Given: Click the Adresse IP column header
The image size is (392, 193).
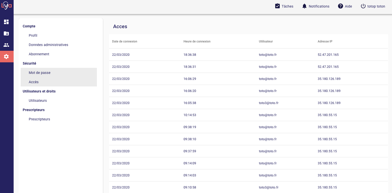Looking at the screenshot, I should 325,41.
